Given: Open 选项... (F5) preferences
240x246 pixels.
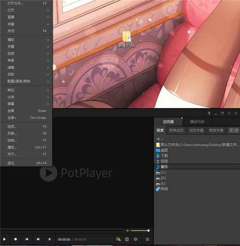Looking at the screenshot, I should point(26,126).
